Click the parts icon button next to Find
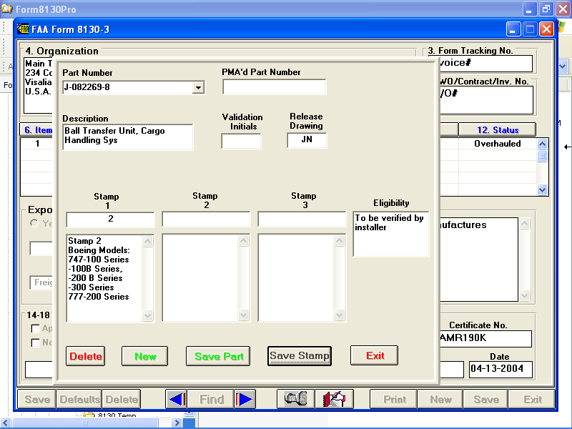This screenshot has width=572, height=429. tap(295, 400)
